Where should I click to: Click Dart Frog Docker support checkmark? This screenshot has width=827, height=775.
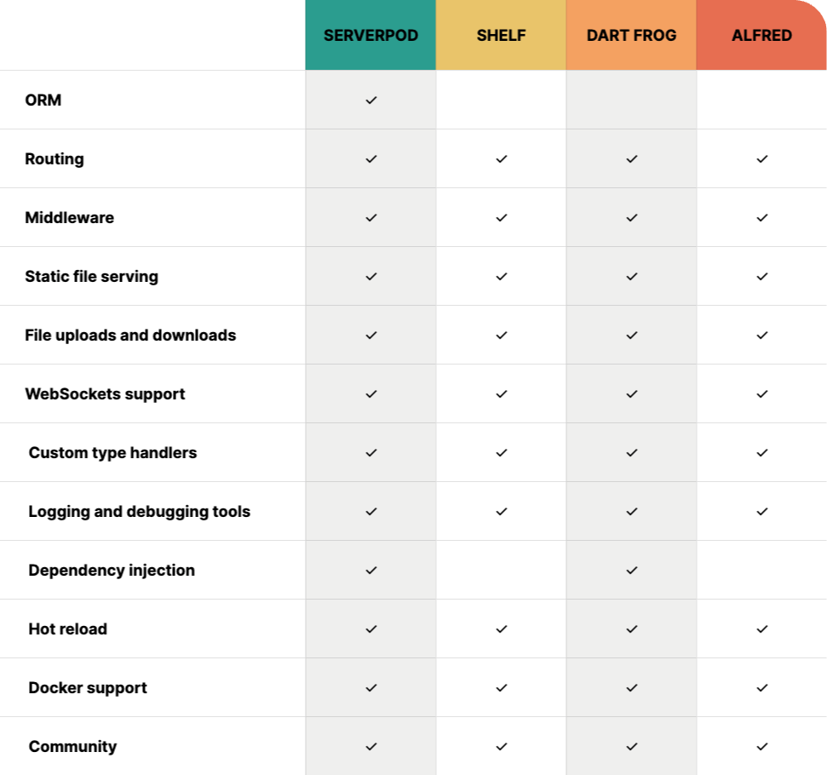(x=631, y=688)
